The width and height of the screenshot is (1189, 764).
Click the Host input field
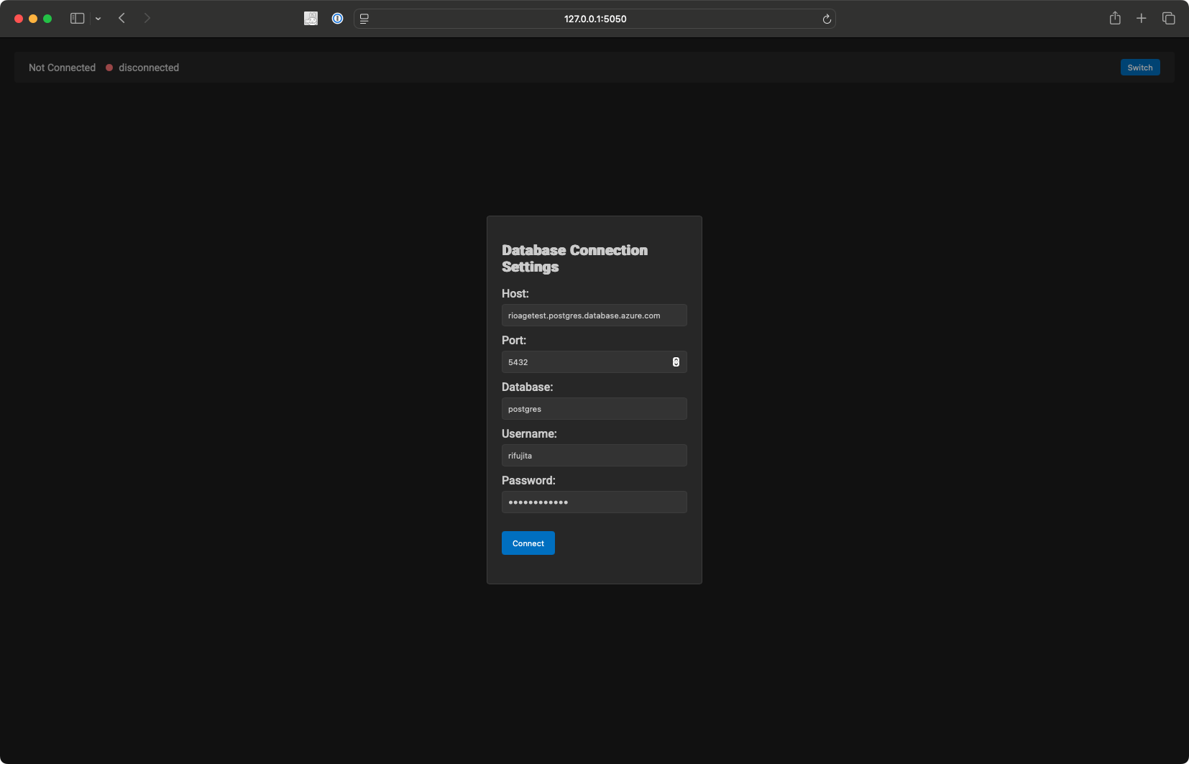pos(594,316)
